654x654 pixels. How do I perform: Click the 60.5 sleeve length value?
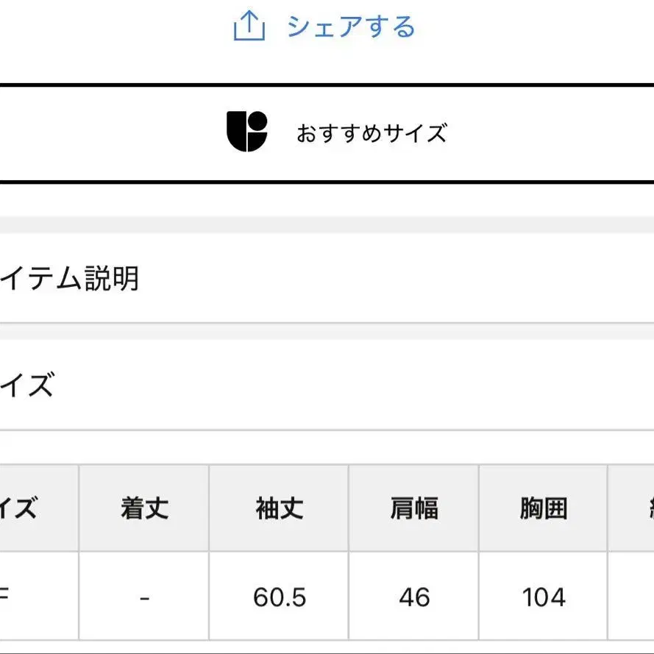(x=279, y=597)
